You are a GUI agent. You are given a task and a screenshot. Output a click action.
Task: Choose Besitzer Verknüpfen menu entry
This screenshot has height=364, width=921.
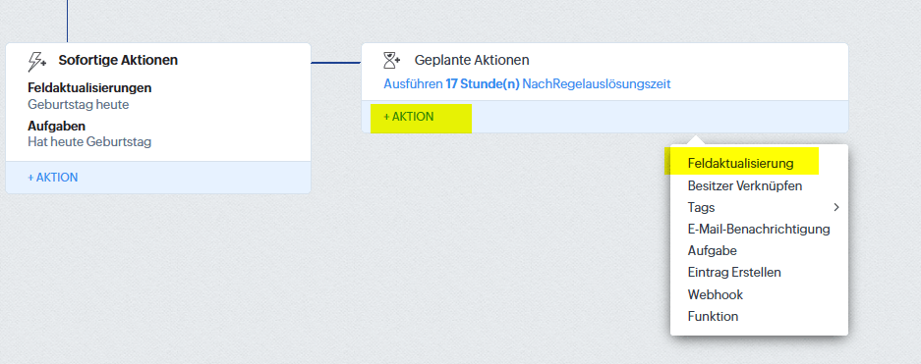pyautogui.click(x=745, y=185)
